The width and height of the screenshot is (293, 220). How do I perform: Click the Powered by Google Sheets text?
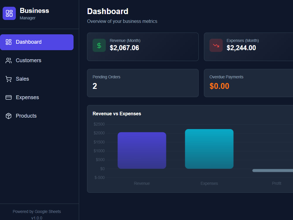tap(37, 211)
